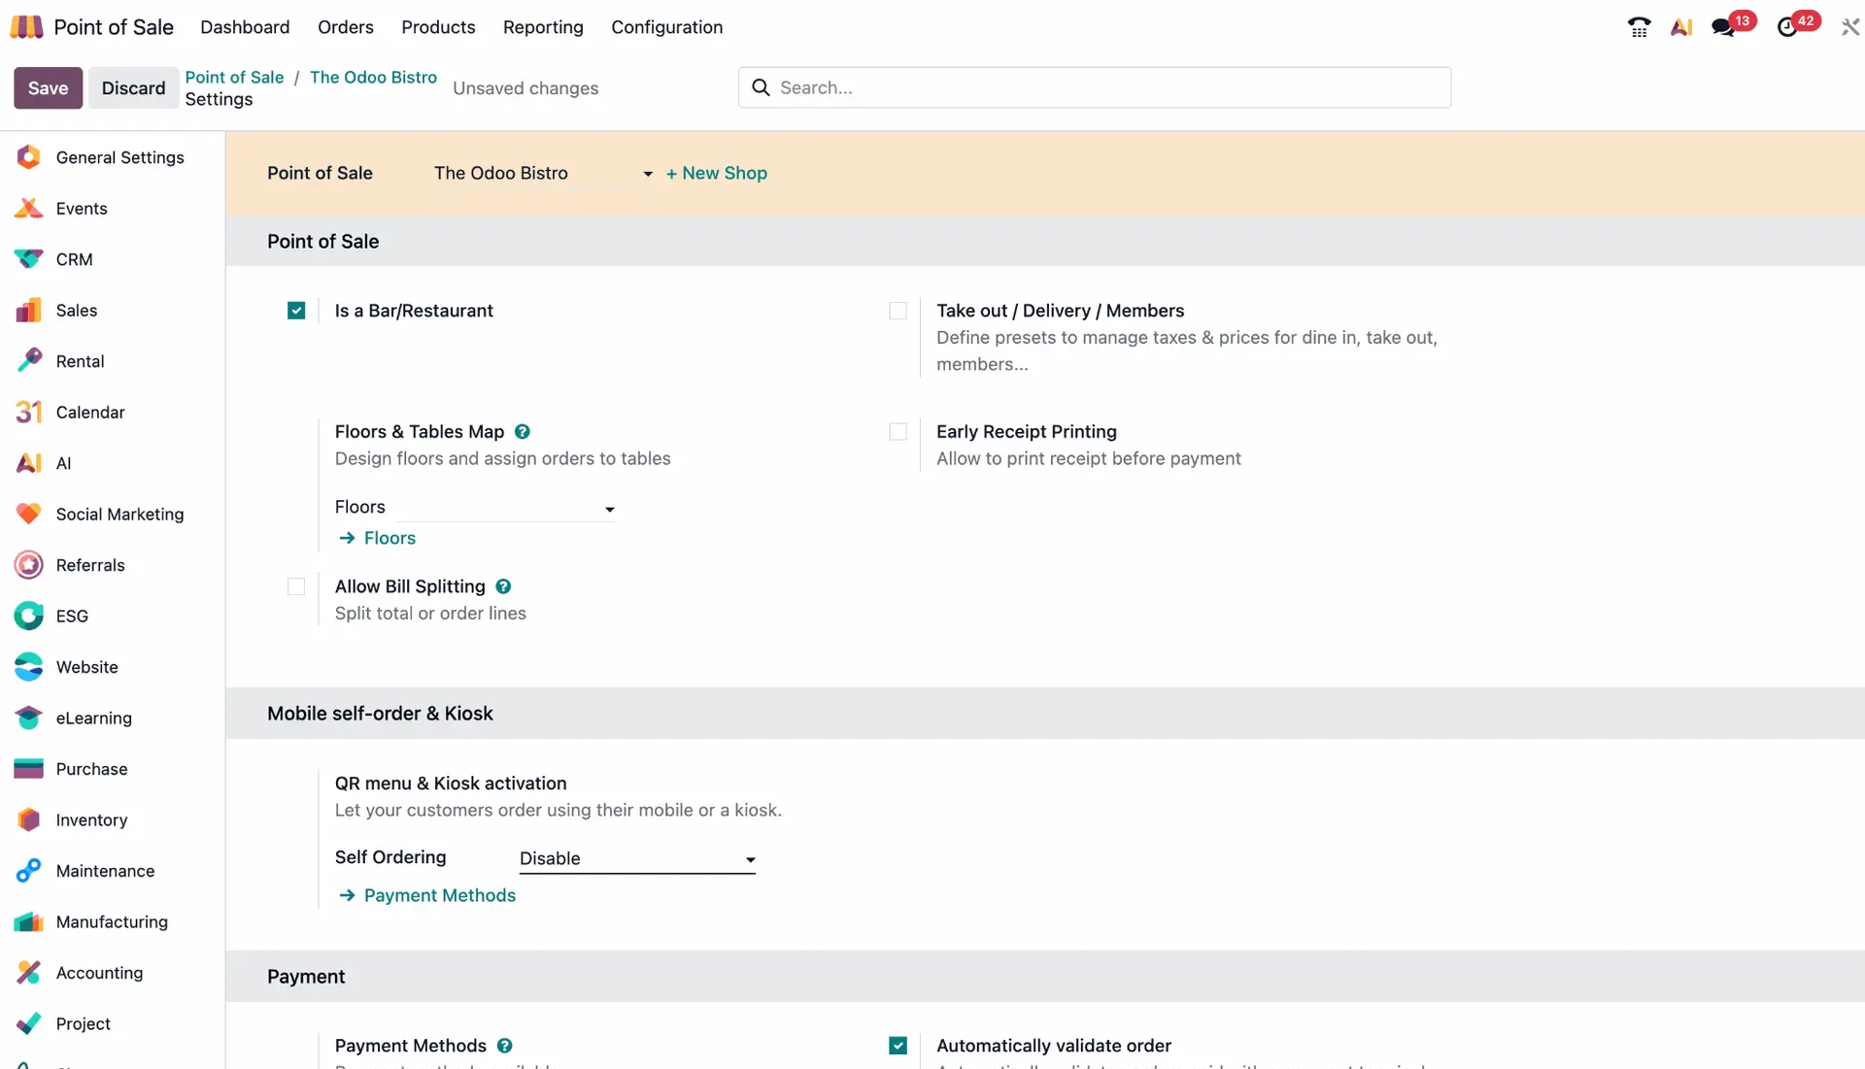
Task: Click the Social Marketing heart icon
Action: pyautogui.click(x=29, y=514)
